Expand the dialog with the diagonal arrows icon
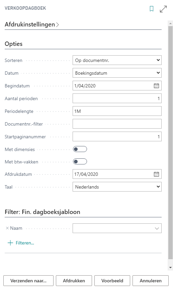The height and width of the screenshot is (288, 173). click(163, 9)
